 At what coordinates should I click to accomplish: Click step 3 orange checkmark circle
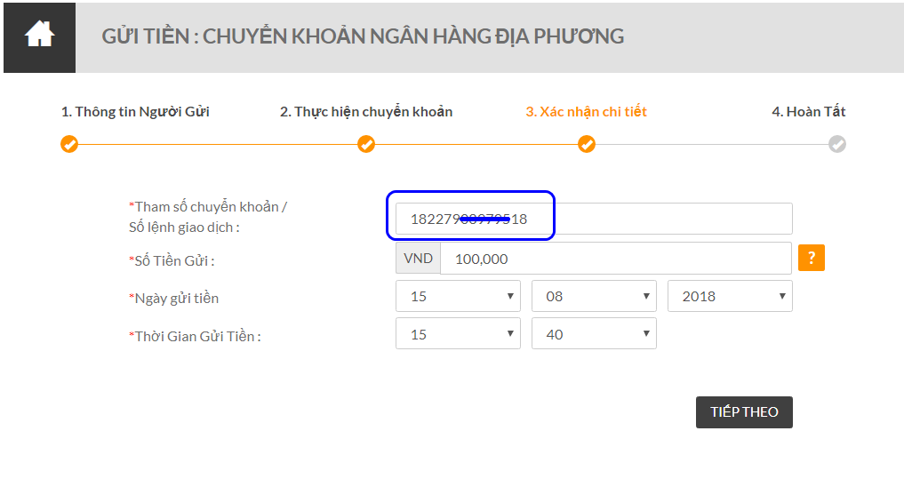point(586,144)
